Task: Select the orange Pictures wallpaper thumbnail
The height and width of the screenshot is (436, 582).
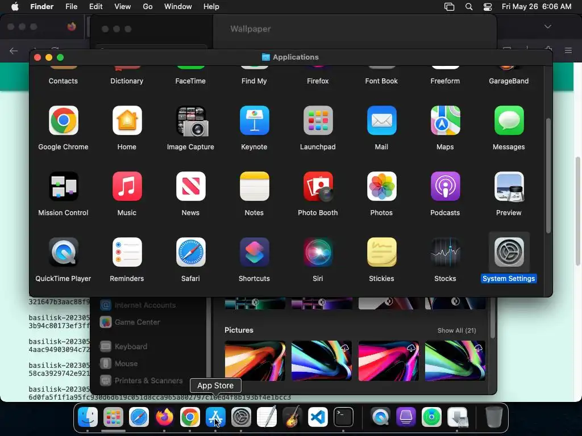Action: (255, 360)
